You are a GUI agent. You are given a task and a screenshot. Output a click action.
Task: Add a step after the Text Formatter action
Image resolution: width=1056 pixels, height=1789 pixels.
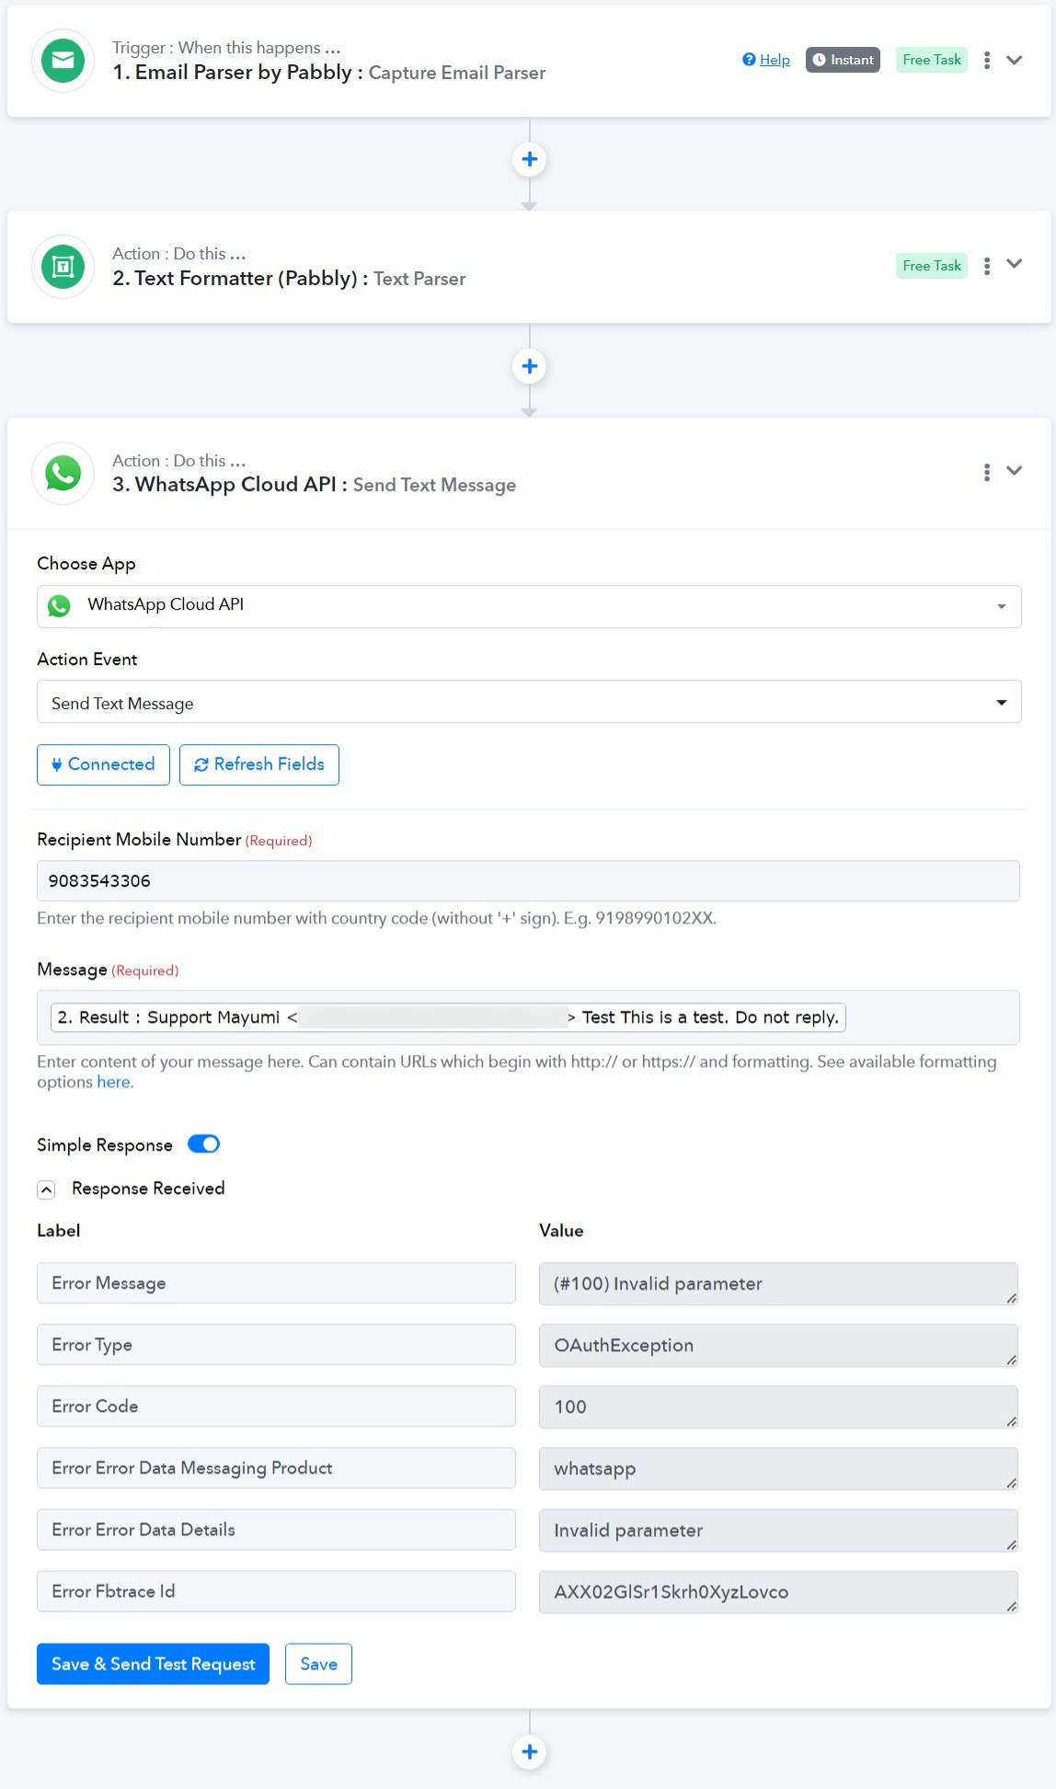[x=530, y=366]
